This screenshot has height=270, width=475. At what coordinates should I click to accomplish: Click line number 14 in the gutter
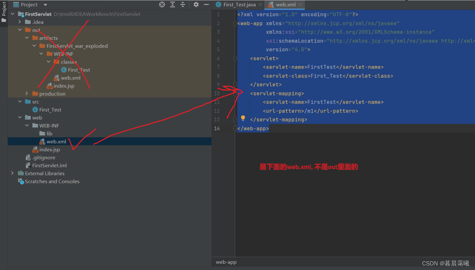pyautogui.click(x=217, y=128)
